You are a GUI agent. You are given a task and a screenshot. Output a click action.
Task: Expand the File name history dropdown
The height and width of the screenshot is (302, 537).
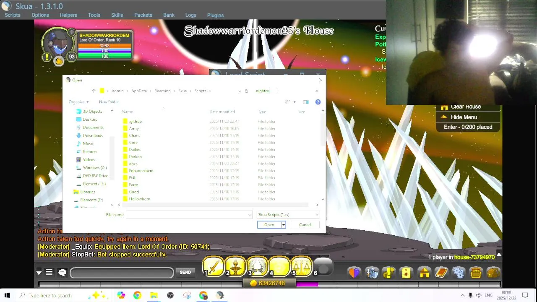250,215
